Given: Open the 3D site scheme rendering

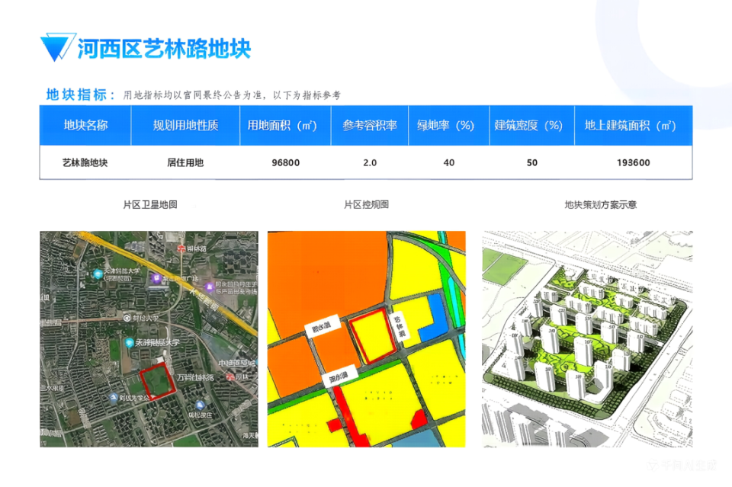Looking at the screenshot, I should (x=587, y=339).
